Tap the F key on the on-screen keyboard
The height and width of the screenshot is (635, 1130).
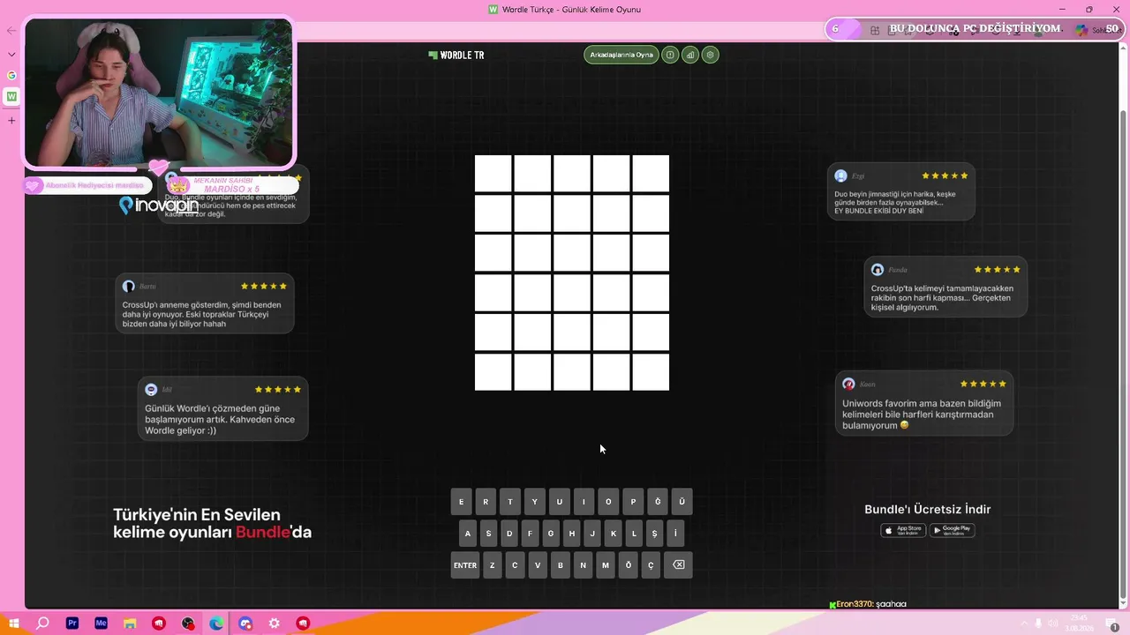pos(530,534)
